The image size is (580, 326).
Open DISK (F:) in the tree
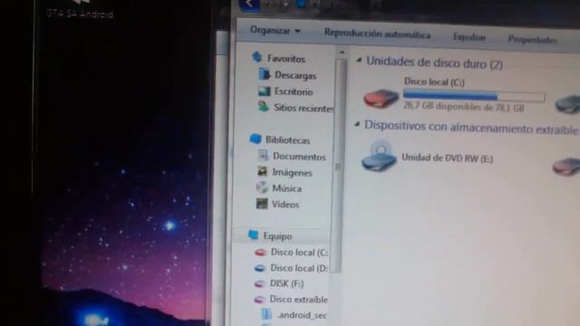[x=286, y=283]
